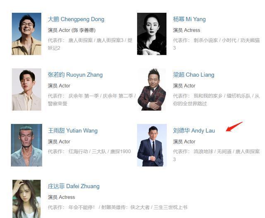Click Yutian Wang's portrait photo
Image resolution: width=265 pixels, height=218 pixels.
(x=26, y=145)
